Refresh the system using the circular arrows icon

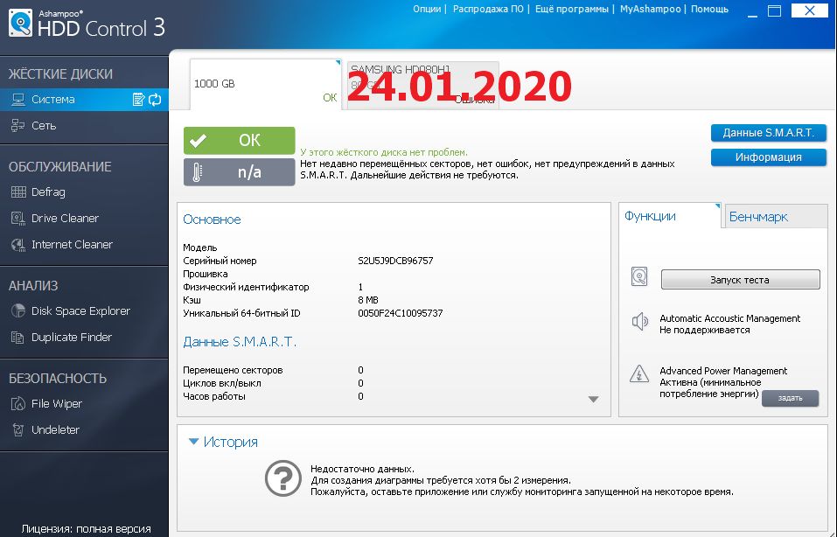click(155, 100)
